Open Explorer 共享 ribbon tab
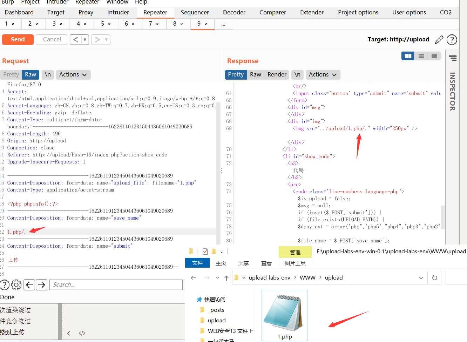The width and height of the screenshot is (467, 342). pos(244,263)
